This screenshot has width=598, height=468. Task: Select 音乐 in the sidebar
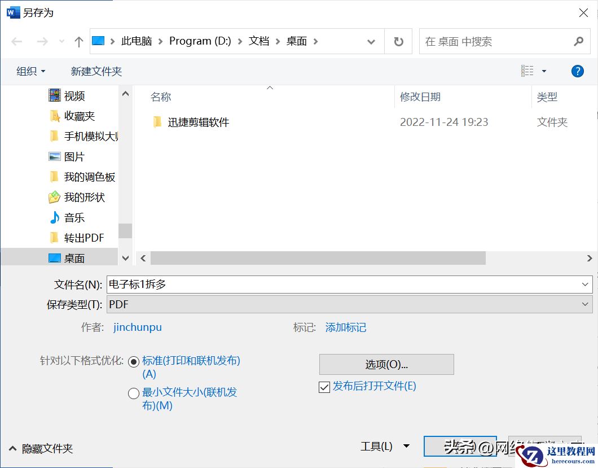(73, 217)
